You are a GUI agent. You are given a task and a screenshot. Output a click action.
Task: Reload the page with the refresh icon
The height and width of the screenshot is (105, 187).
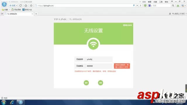pyautogui.click(x=20, y=6)
